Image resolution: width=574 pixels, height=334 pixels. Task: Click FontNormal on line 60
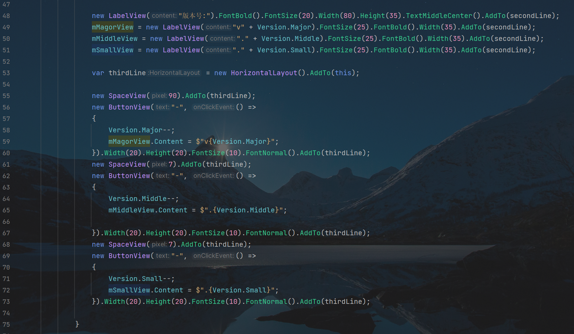tap(267, 153)
